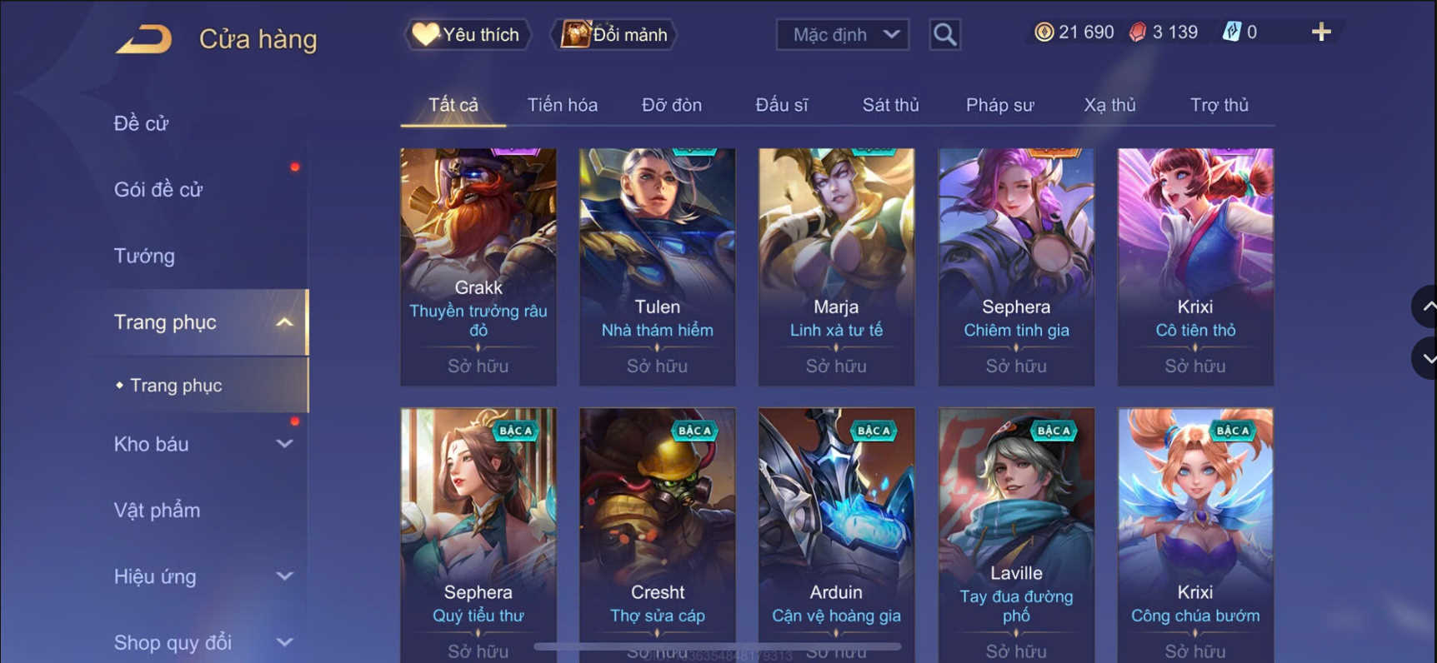Open Đổi mảnh shard exchange
Screen dimensions: 1437x663
click(x=614, y=34)
